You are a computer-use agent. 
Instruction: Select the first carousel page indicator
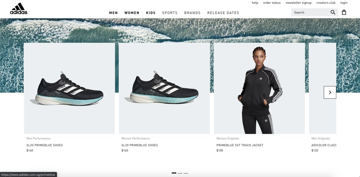click(174, 173)
